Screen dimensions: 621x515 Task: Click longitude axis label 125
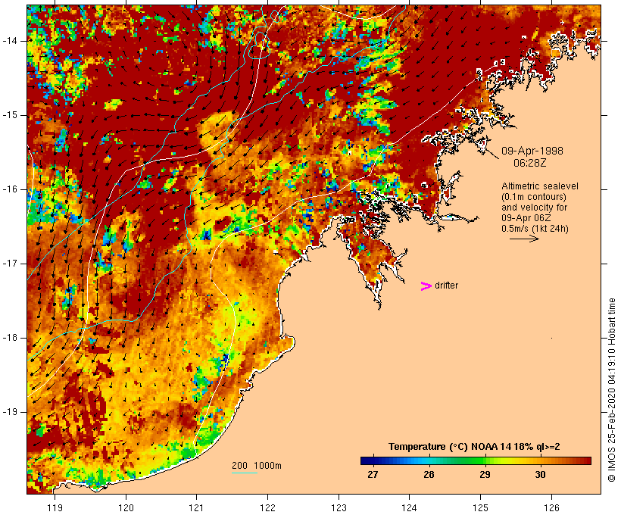click(480, 508)
